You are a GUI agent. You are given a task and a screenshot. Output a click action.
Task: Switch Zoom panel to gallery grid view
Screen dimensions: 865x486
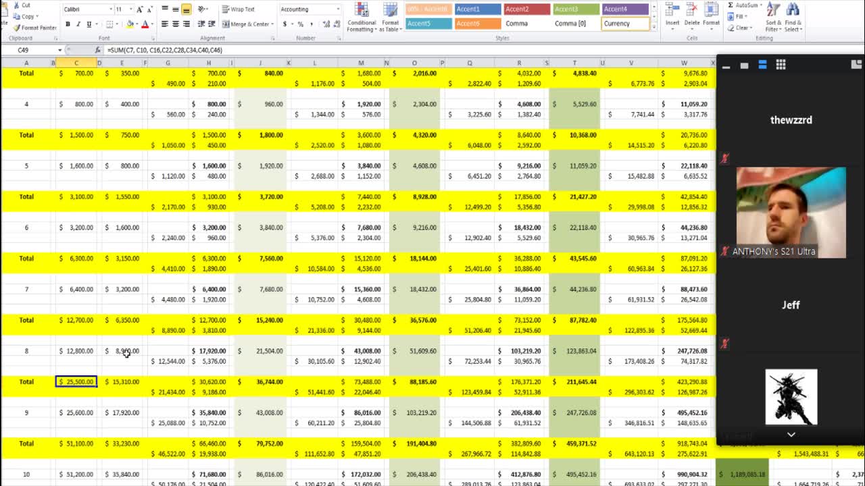pyautogui.click(x=781, y=65)
